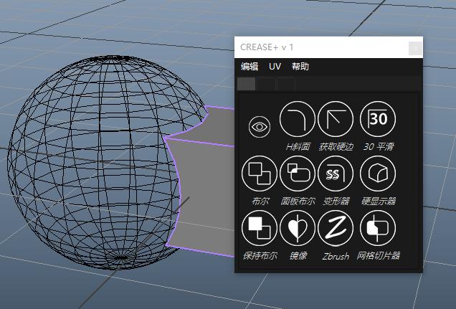
Task: Open the 帮助 help menu
Action: tap(300, 67)
